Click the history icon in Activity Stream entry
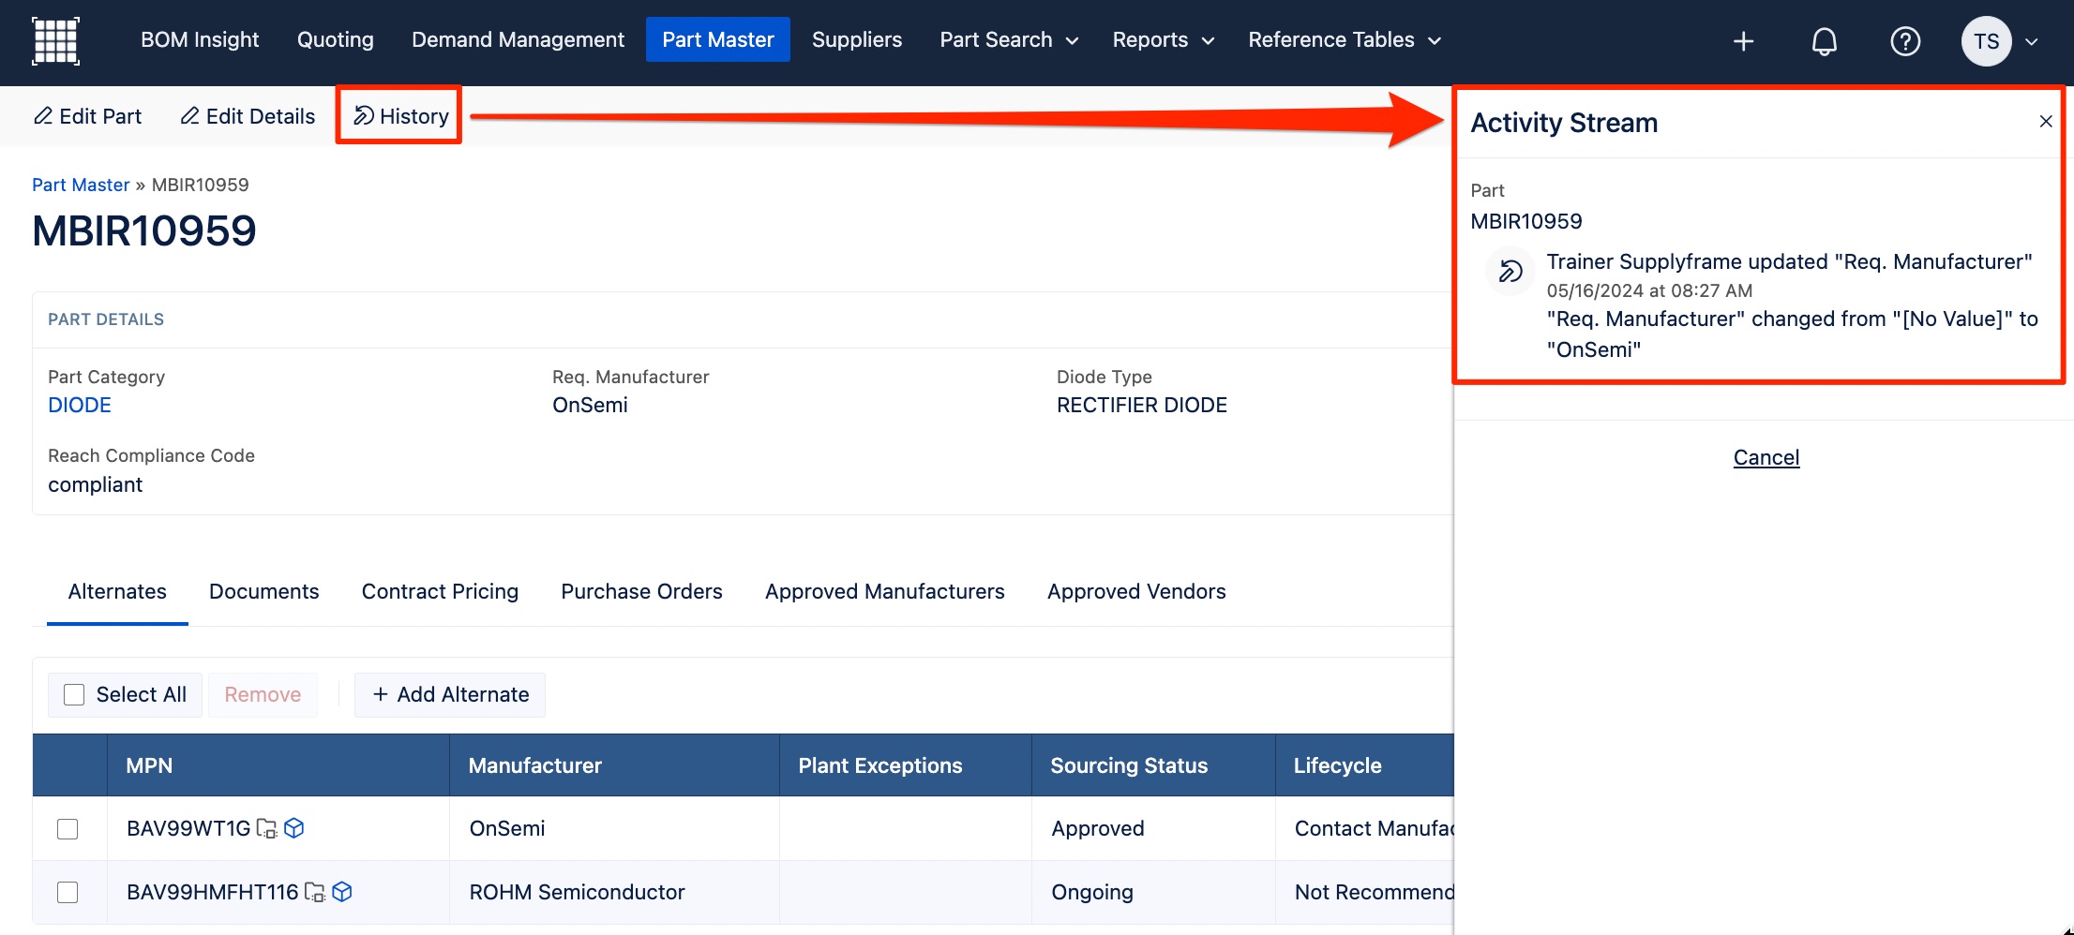 (x=1510, y=272)
